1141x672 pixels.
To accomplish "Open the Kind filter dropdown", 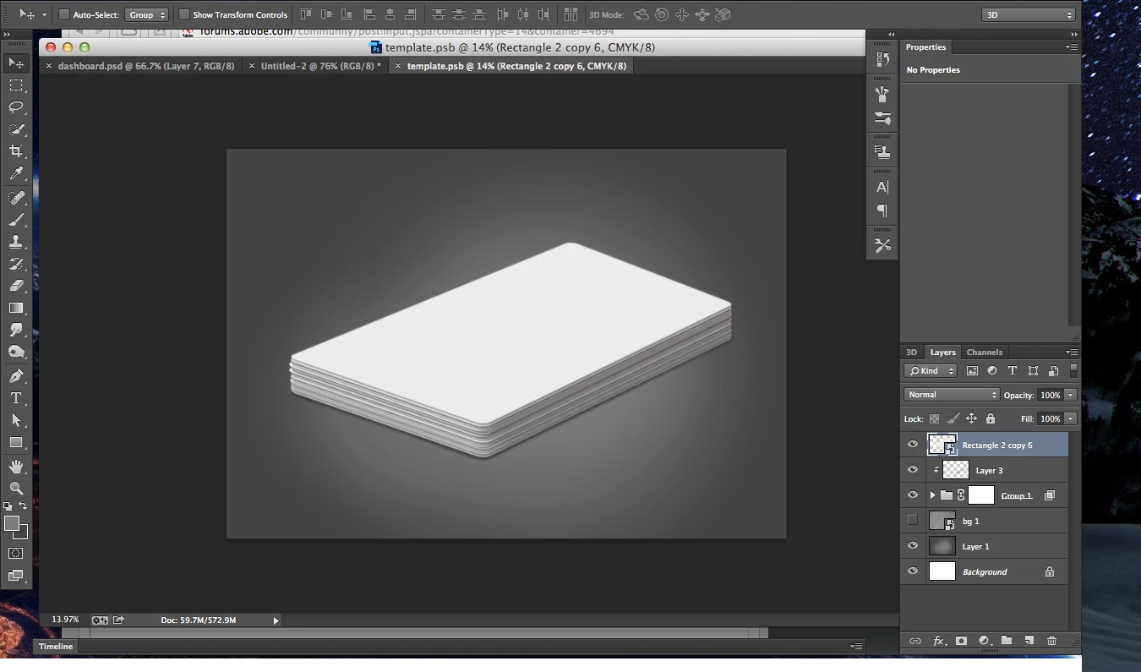I will tap(930, 370).
